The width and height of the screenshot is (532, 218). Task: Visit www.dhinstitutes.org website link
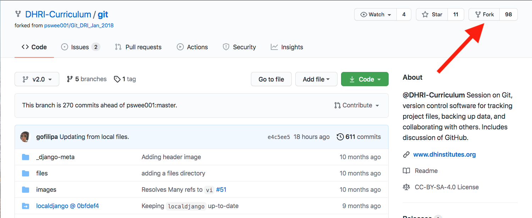(x=444, y=155)
